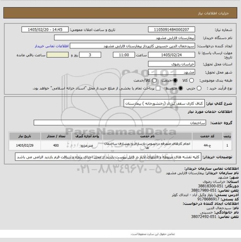The height and width of the screenshot is (242, 241).
Task: Click the need date cell 1405/02/29
Action: (x=25, y=145)
